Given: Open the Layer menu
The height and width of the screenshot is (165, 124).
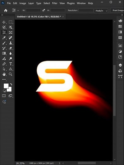Looking at the screenshot, I should pyautogui.click(x=31, y=3).
